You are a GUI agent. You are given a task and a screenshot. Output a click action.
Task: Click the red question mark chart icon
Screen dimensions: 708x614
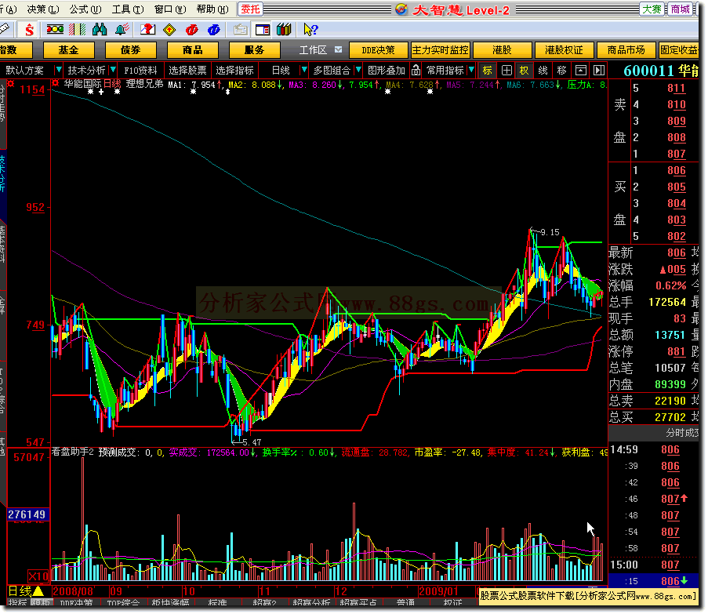click(147, 30)
